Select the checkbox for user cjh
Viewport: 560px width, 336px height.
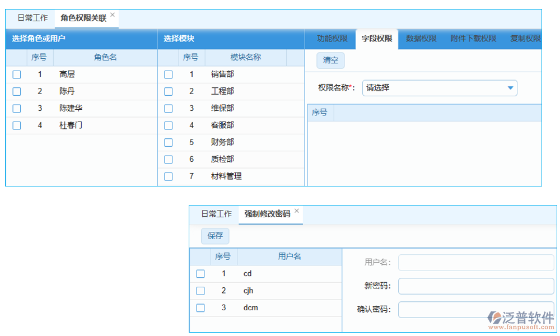point(200,291)
